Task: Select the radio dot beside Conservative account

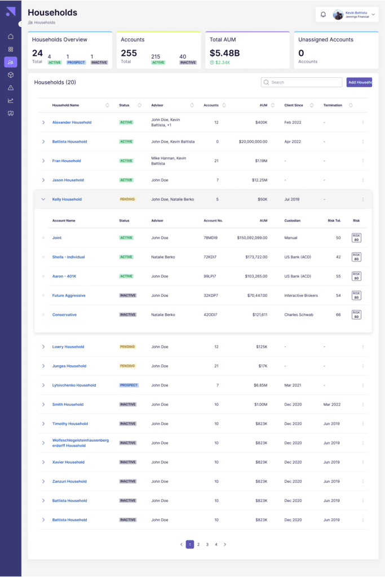Action: tap(43, 314)
